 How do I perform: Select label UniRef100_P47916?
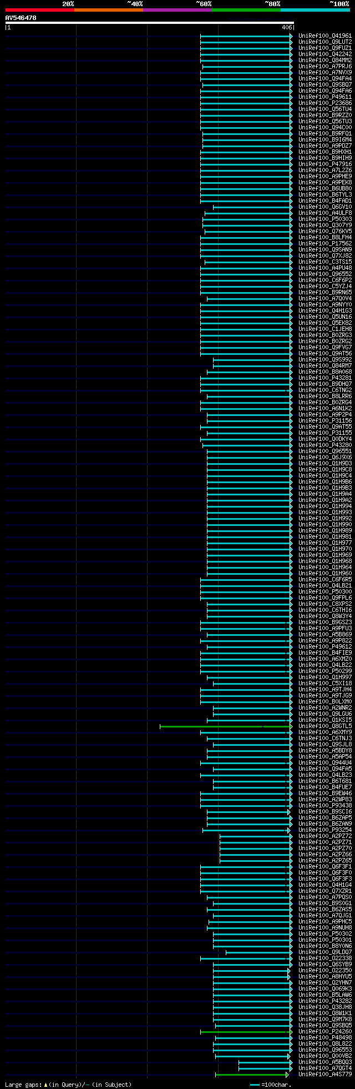click(325, 164)
